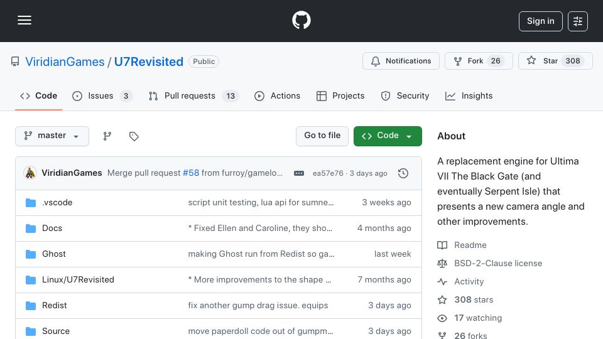Click 'last week' in Ghost row
The image size is (603, 339).
tap(393, 254)
